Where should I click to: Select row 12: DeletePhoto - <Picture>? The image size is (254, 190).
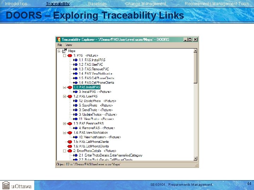click(x=97, y=101)
